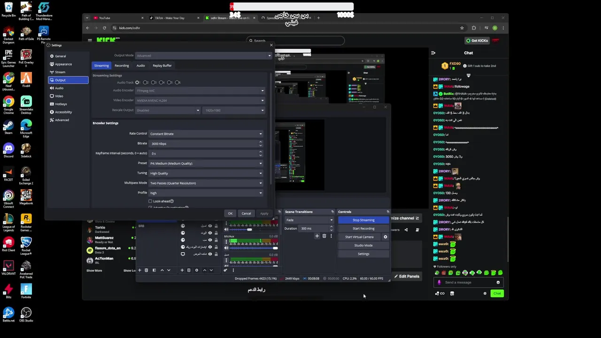Open Accessibility settings category

coord(68,112)
